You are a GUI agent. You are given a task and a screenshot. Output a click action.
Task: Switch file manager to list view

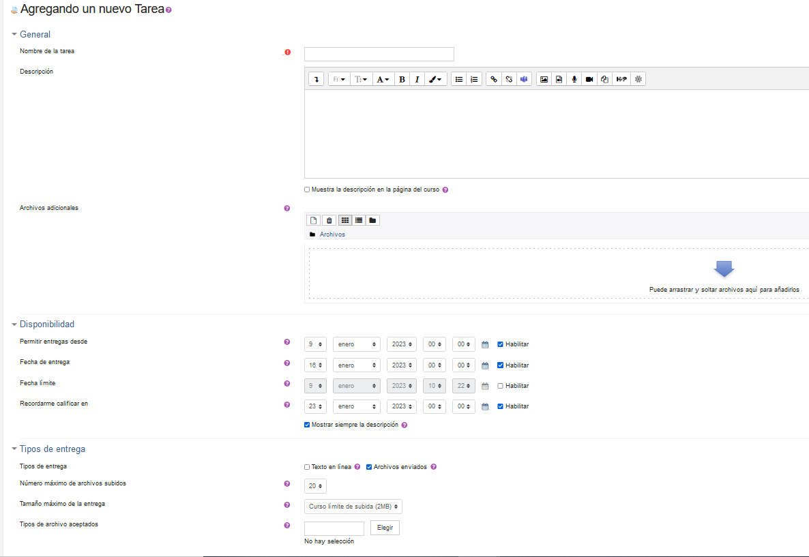pos(359,220)
